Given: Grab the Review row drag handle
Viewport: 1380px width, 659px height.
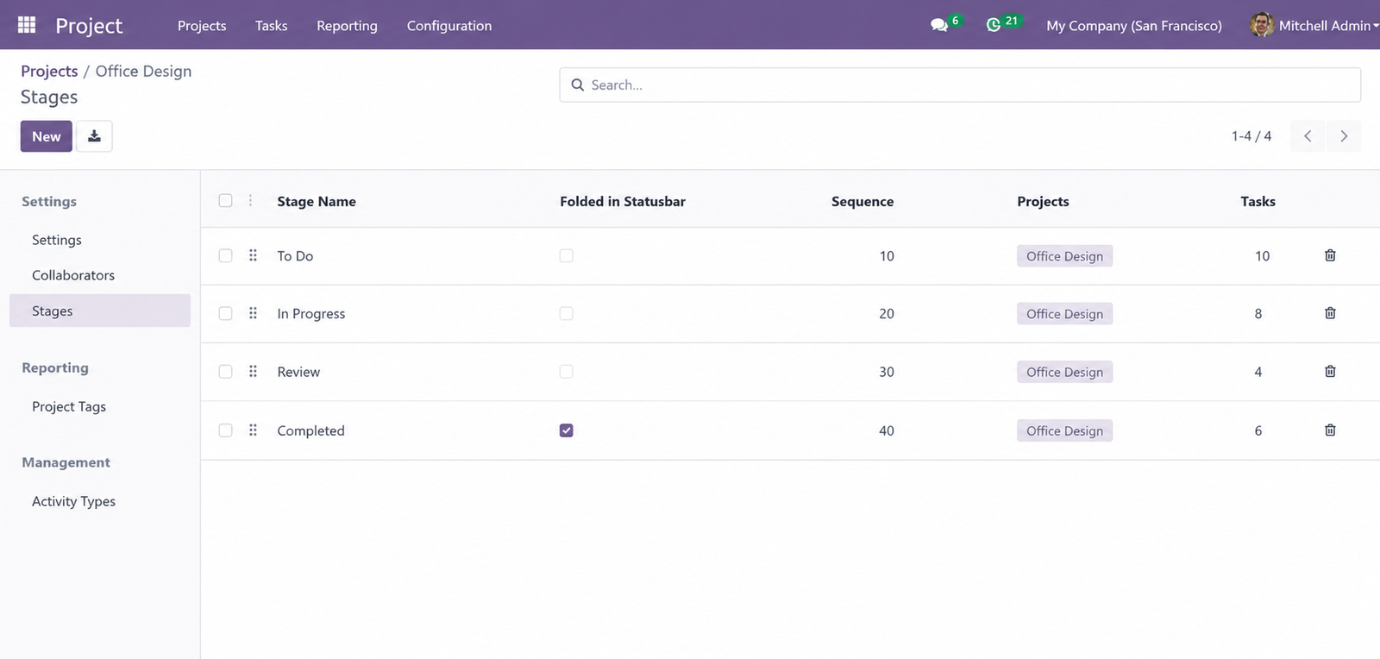Looking at the screenshot, I should [253, 371].
